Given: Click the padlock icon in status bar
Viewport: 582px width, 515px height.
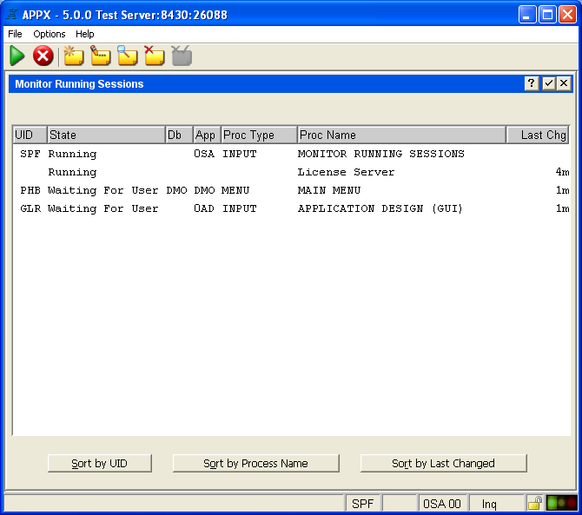Looking at the screenshot, I should [535, 503].
